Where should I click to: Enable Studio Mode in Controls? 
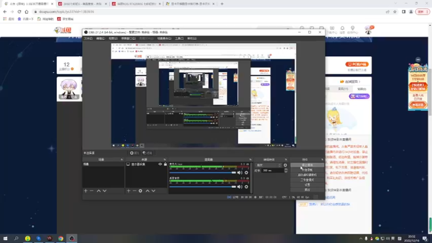[307, 180]
